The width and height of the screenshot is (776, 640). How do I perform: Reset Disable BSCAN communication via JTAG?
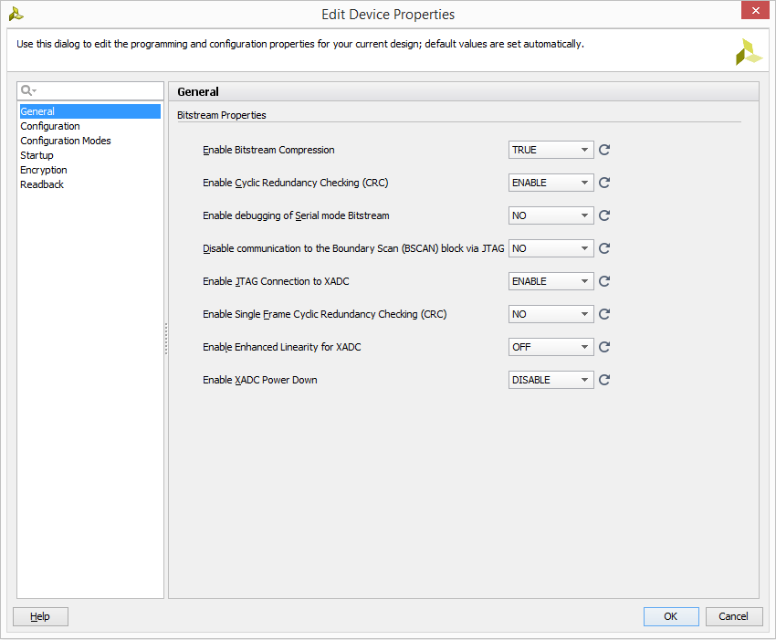(x=604, y=248)
